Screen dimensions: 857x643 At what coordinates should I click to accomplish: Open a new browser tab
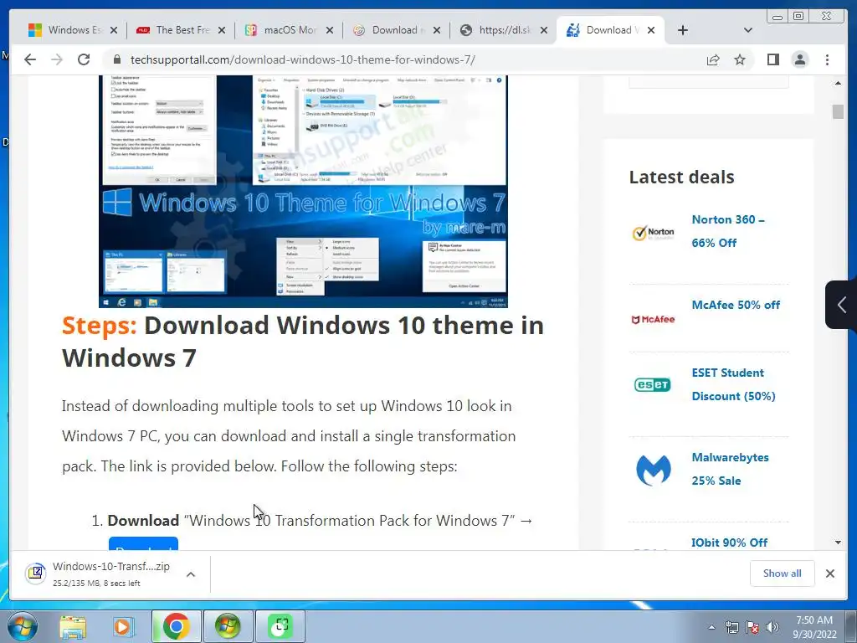click(683, 30)
